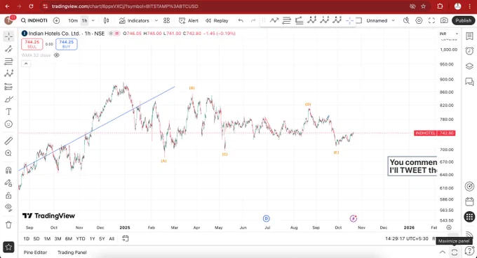The image size is (477, 258).
Task: Open the interval dropdown arrow
Action: 93,20
